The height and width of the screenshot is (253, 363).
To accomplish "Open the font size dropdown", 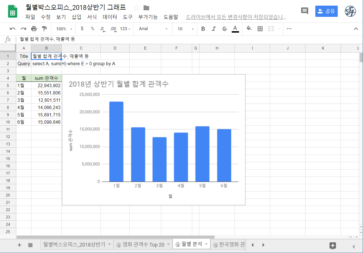I will 185,28.
